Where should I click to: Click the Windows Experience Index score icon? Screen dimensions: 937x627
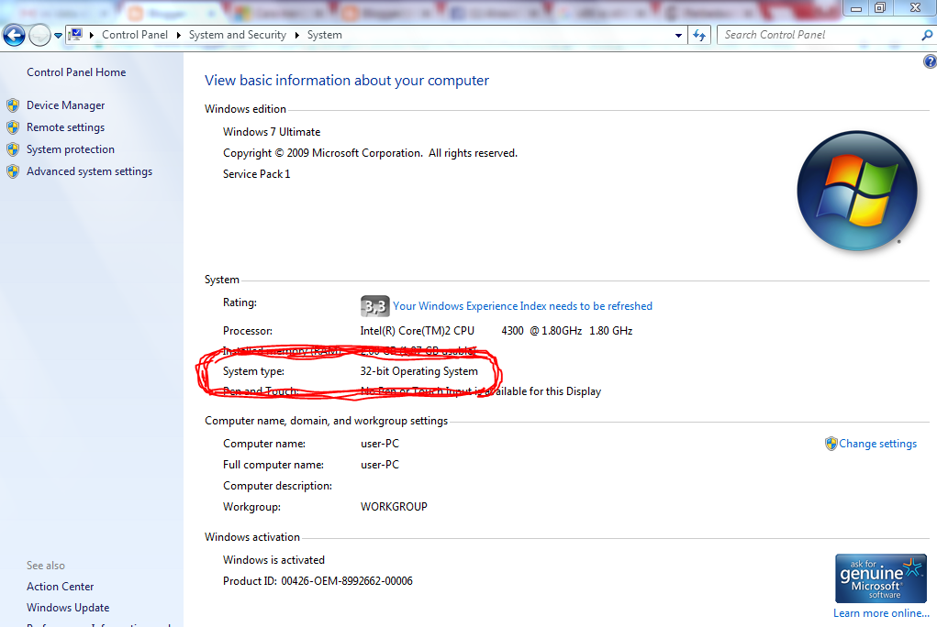(375, 306)
